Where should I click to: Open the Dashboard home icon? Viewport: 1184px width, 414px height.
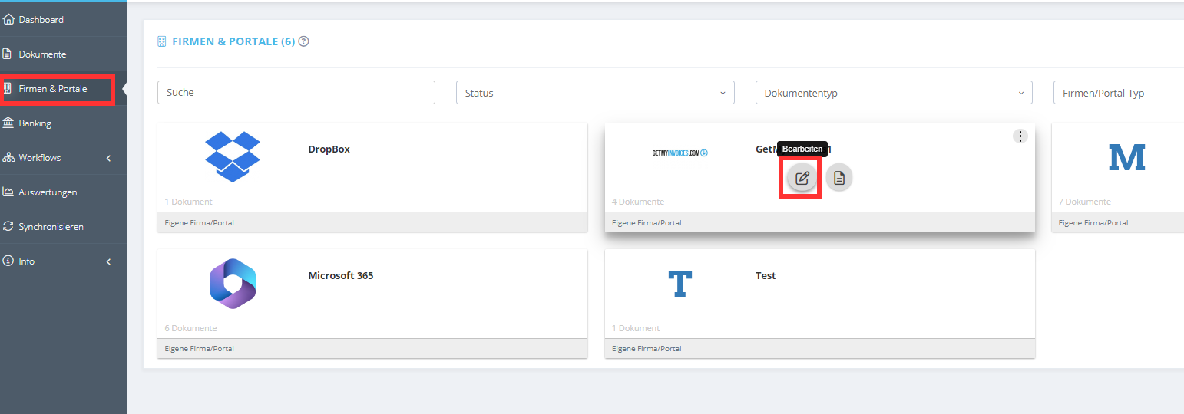(x=9, y=20)
